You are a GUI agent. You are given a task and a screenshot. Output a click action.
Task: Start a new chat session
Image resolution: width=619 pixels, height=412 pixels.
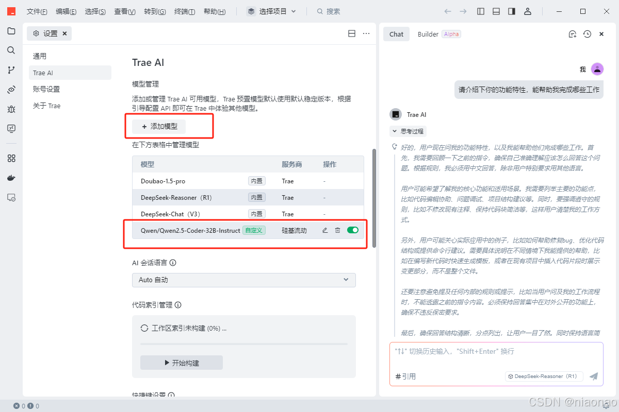(573, 34)
